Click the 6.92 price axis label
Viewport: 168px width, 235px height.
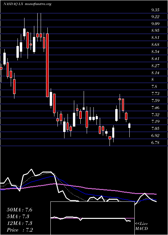[x=155, y=136]
